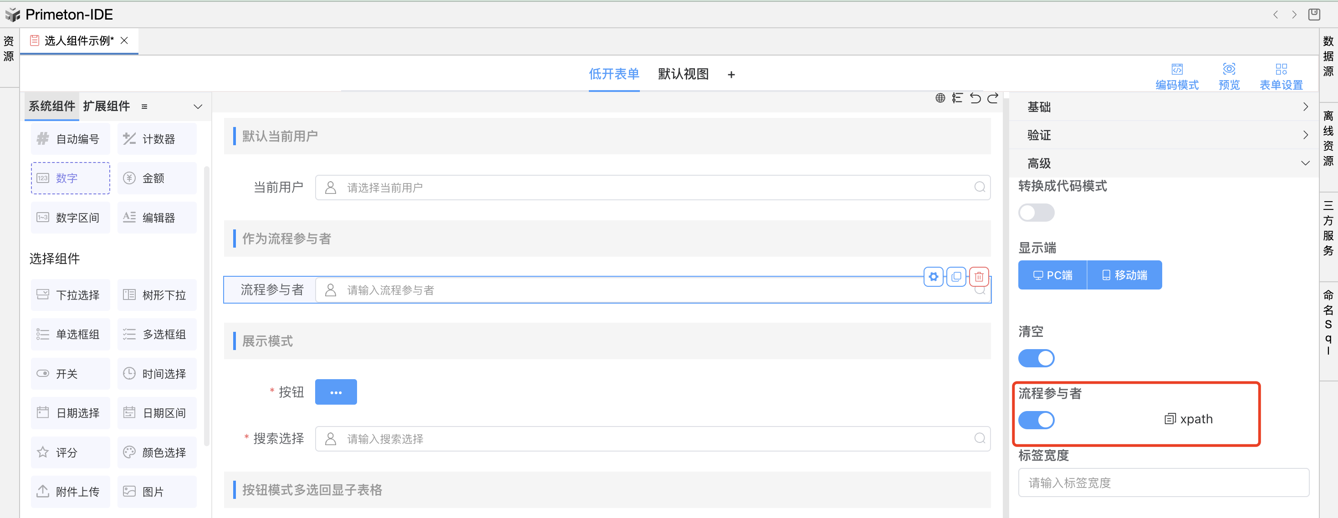Disable the 清空 switch
The width and height of the screenshot is (1338, 518).
1036,358
